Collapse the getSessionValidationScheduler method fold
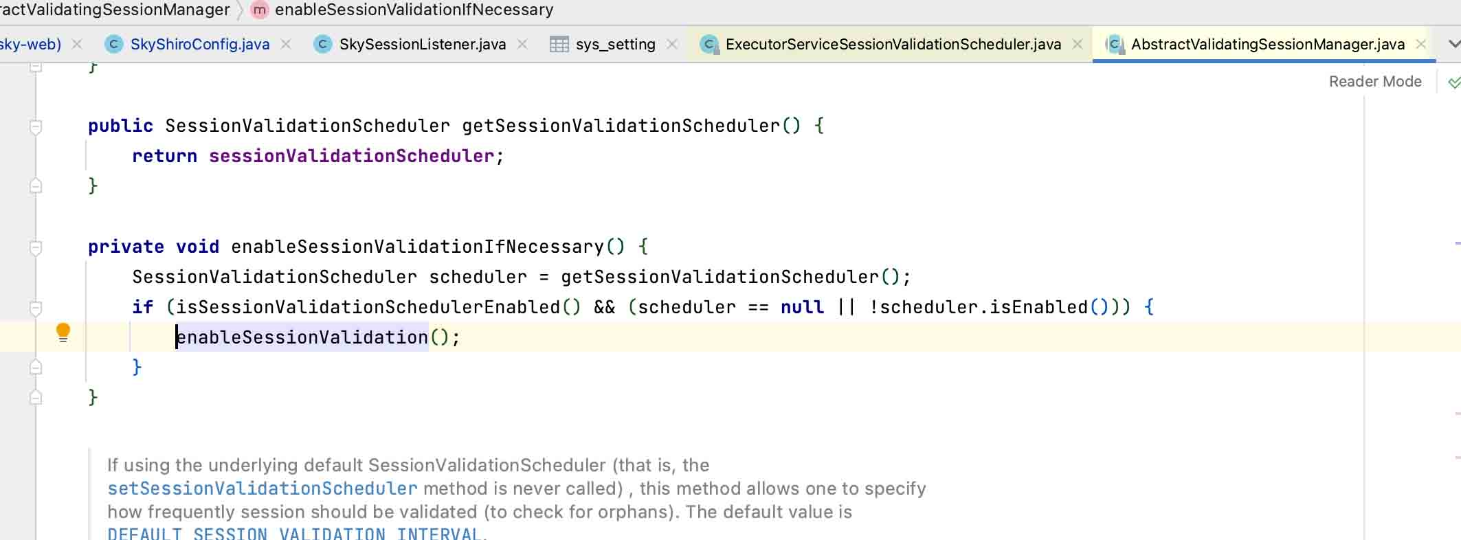 click(36, 126)
